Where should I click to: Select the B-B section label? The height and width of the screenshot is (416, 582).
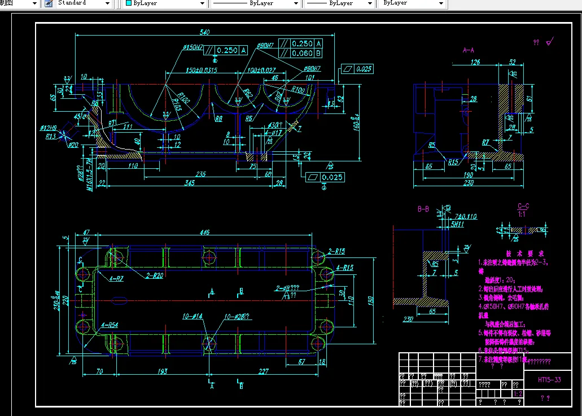423,209
